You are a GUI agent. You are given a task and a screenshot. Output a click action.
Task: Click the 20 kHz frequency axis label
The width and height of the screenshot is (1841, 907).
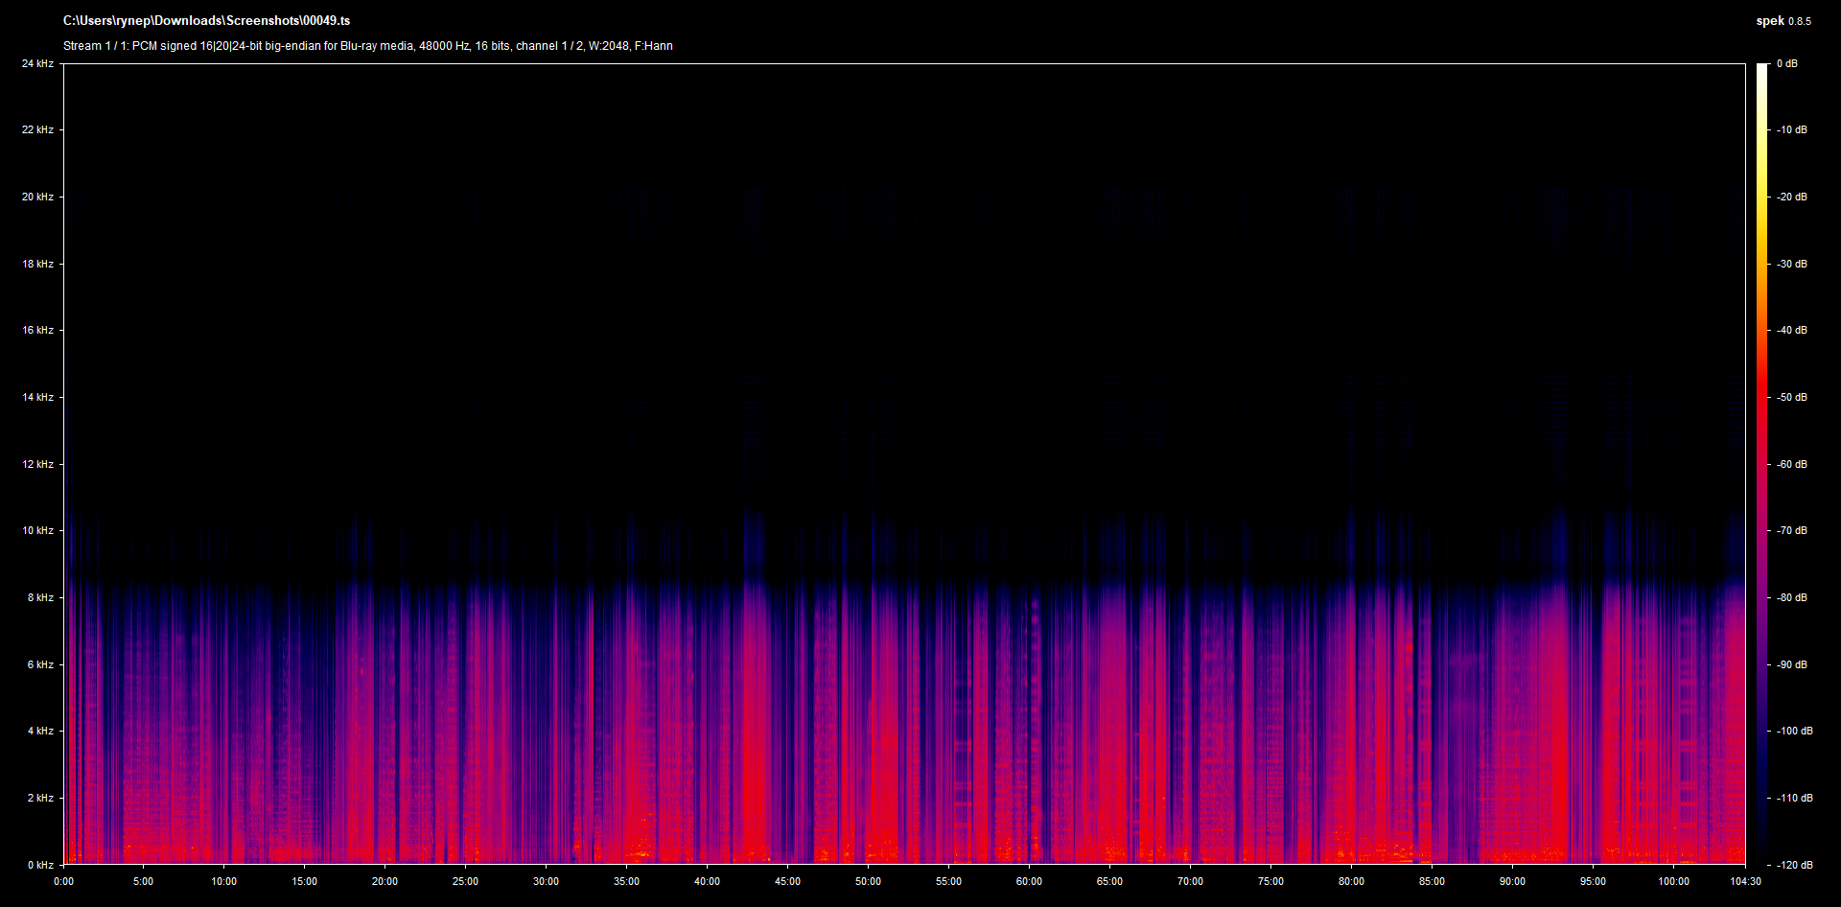coord(37,197)
